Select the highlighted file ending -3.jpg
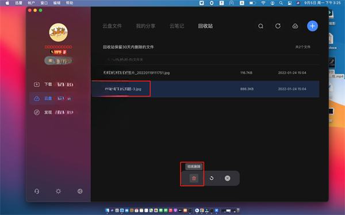 [x=123, y=89]
